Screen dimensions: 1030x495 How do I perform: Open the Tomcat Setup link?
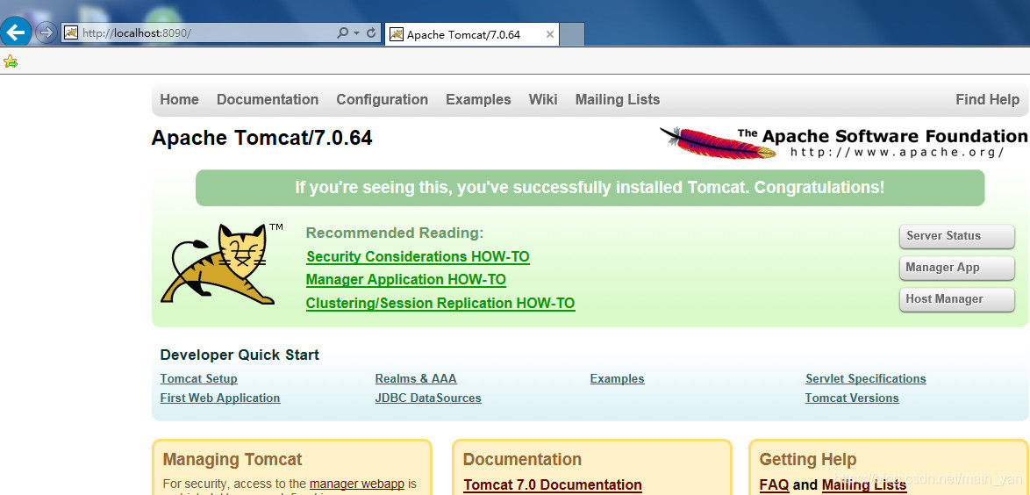tap(199, 378)
